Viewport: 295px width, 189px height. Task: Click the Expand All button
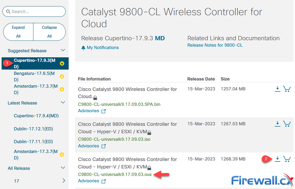point(18,32)
